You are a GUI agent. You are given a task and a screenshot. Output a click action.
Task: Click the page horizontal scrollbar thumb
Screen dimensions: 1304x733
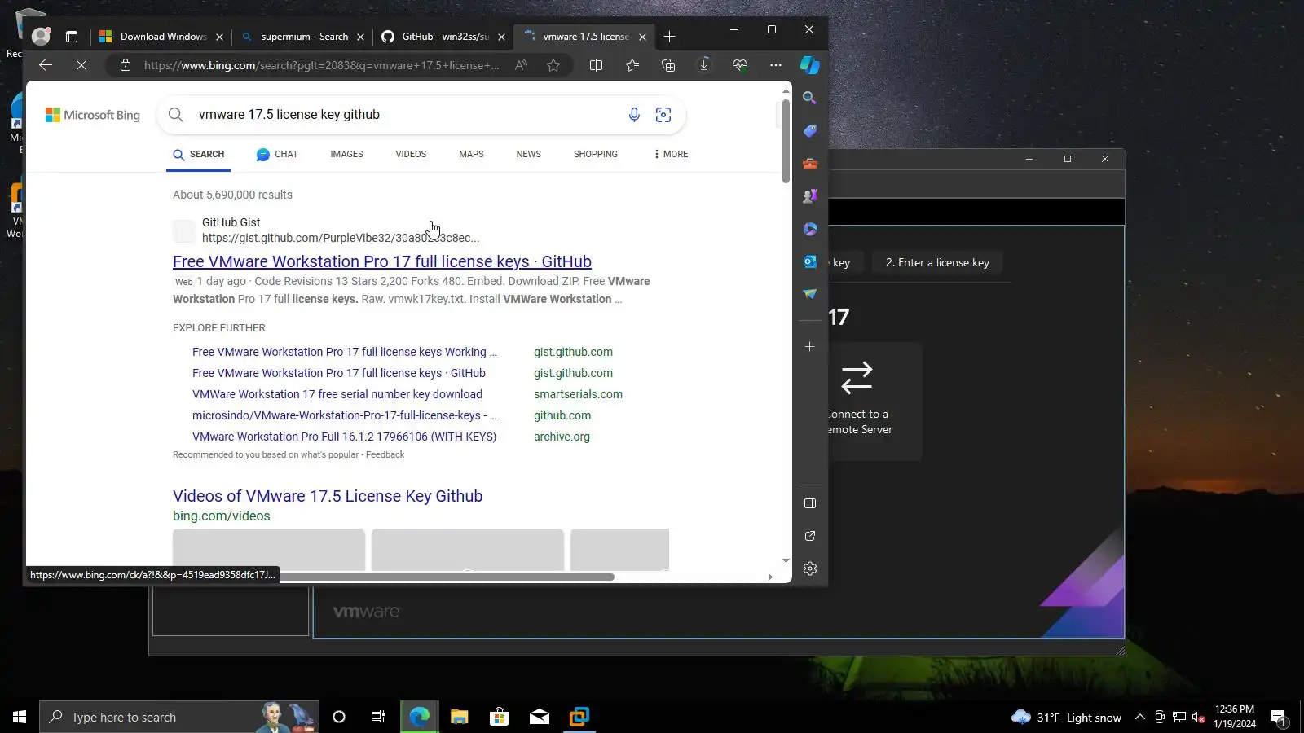tap(445, 577)
